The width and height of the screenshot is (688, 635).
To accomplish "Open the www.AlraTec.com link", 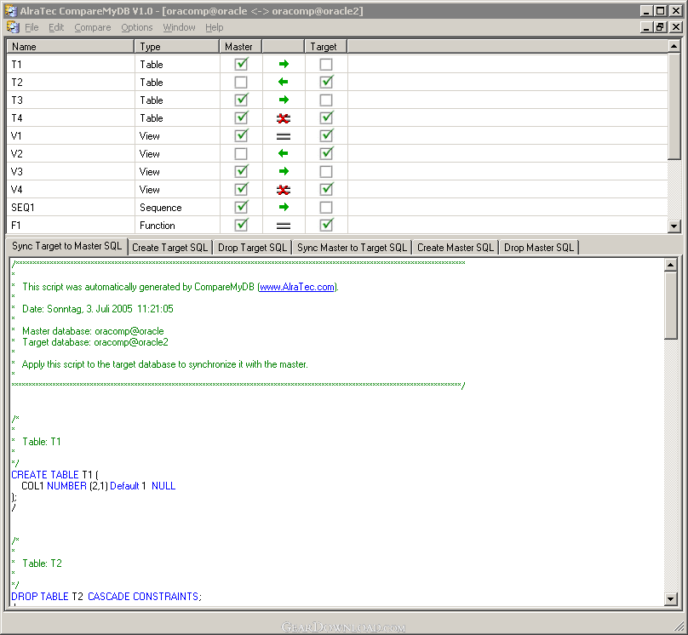I will click(297, 287).
